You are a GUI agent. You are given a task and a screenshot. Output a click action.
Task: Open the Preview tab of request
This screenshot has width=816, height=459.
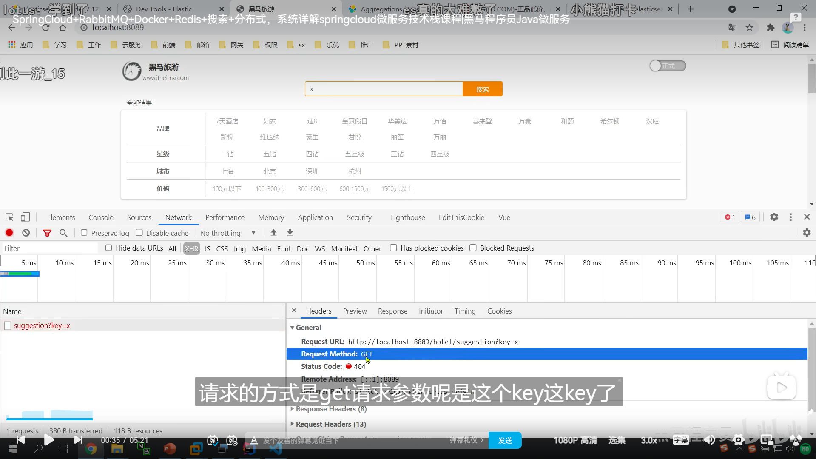[x=355, y=311]
